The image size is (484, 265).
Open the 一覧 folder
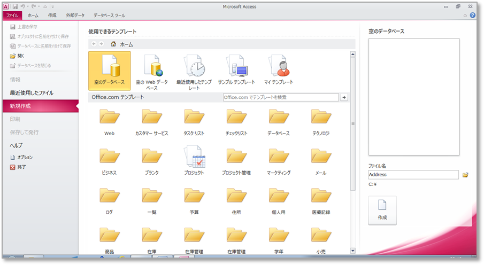[151, 201]
